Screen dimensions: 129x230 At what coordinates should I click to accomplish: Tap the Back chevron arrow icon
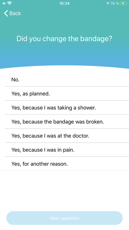6,13
